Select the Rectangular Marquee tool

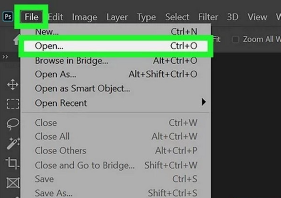13,104
